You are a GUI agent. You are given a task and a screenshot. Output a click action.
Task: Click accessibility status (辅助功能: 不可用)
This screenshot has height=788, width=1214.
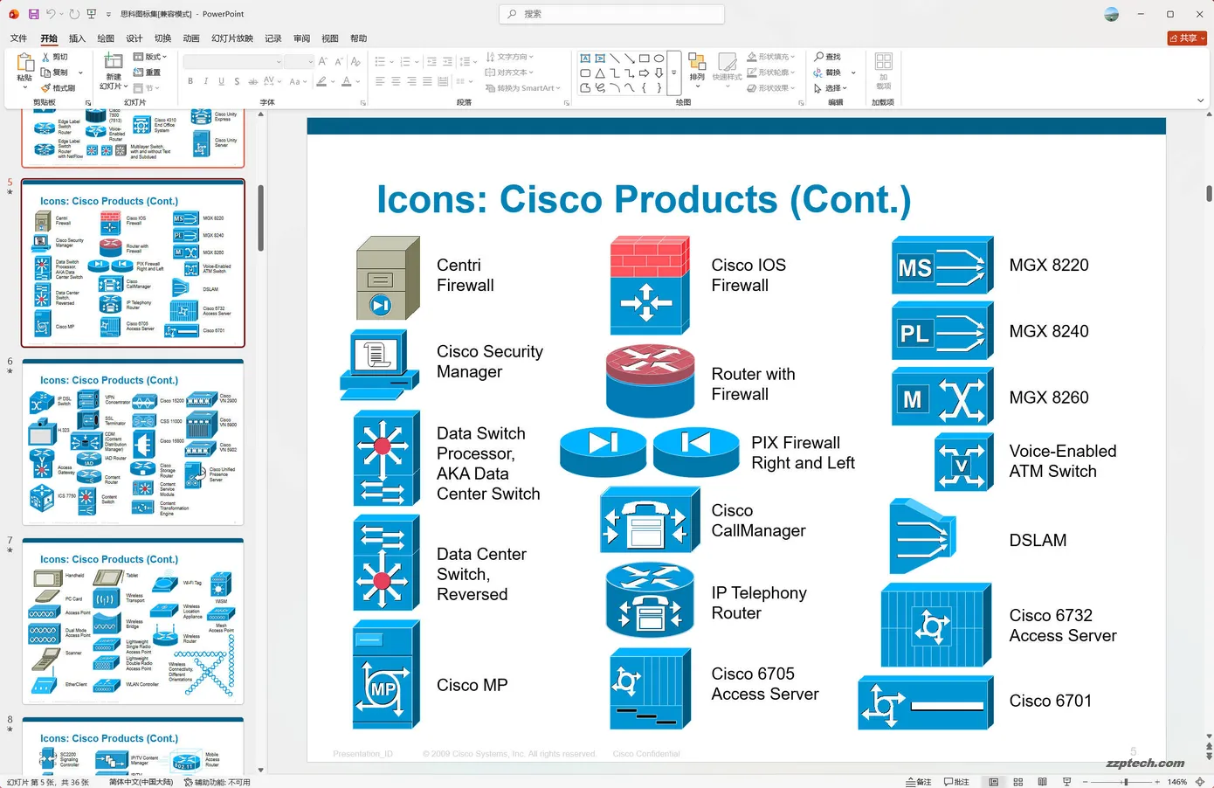coord(217,782)
